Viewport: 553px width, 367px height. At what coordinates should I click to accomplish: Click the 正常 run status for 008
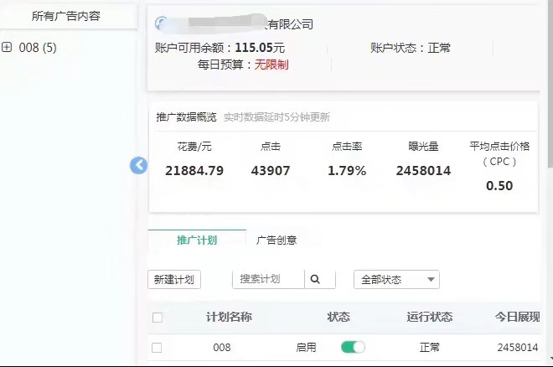click(x=430, y=348)
